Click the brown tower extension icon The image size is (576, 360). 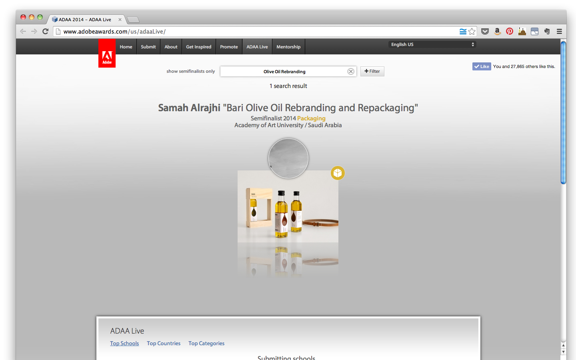(522, 31)
